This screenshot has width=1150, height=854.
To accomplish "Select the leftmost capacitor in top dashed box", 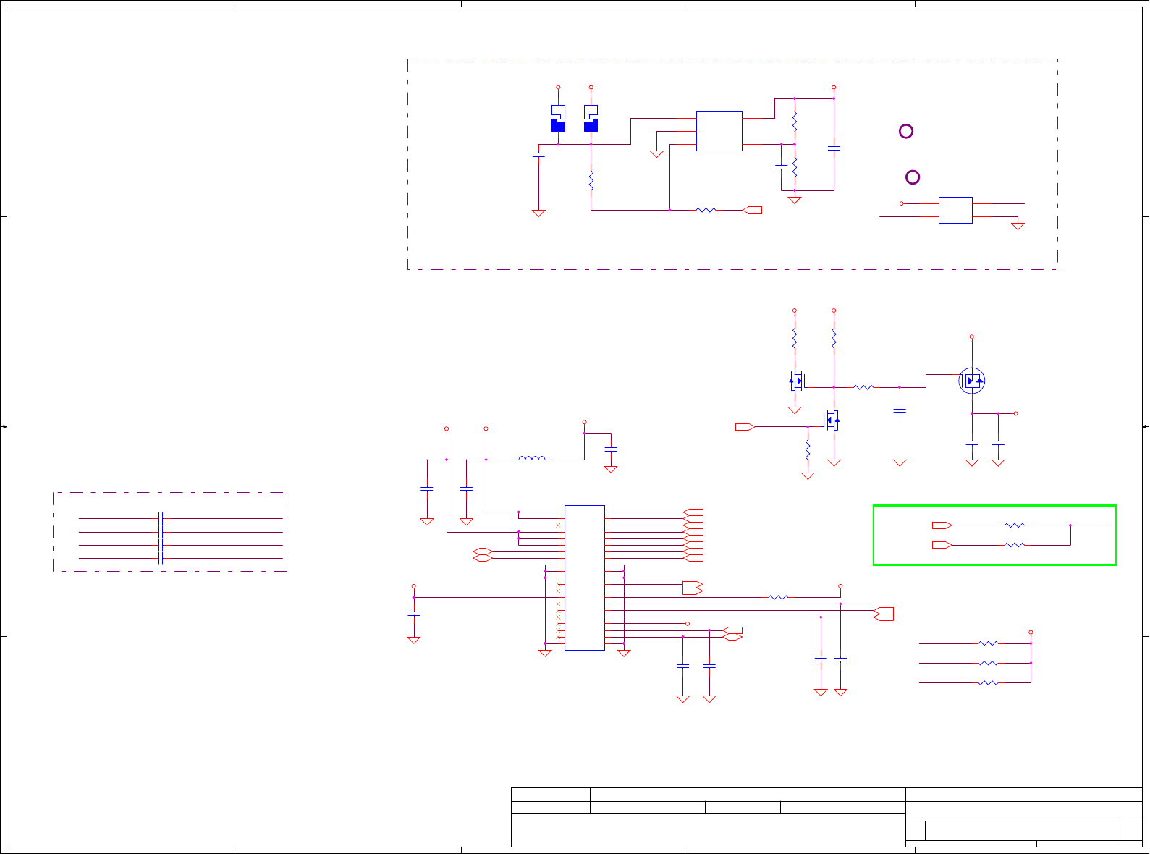I will [538, 154].
